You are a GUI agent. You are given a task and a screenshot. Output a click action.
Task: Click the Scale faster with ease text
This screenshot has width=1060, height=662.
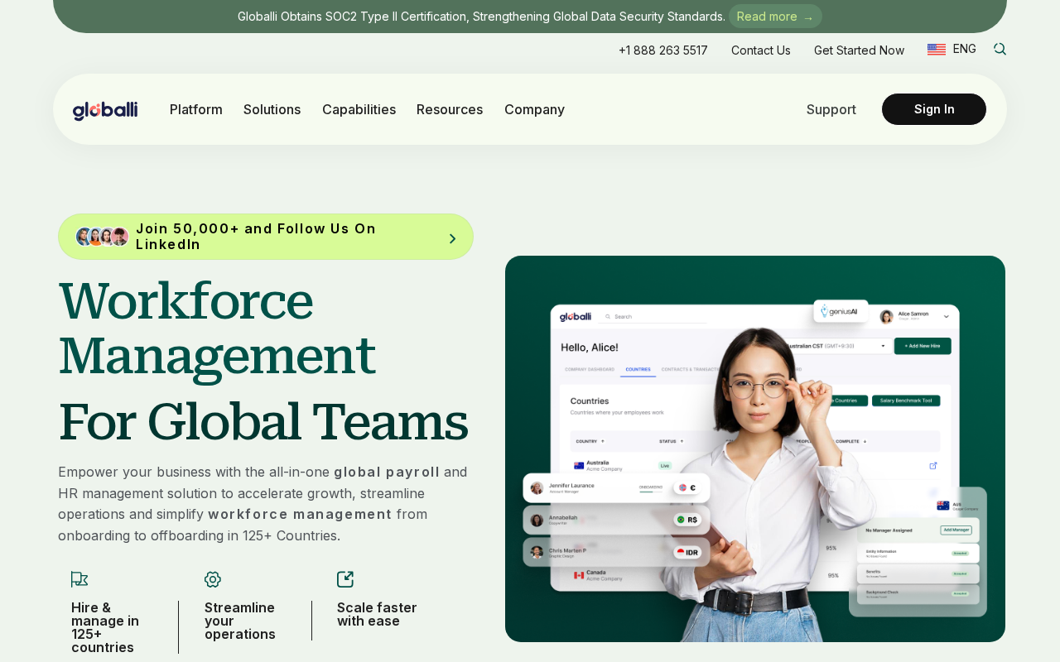pos(377,614)
